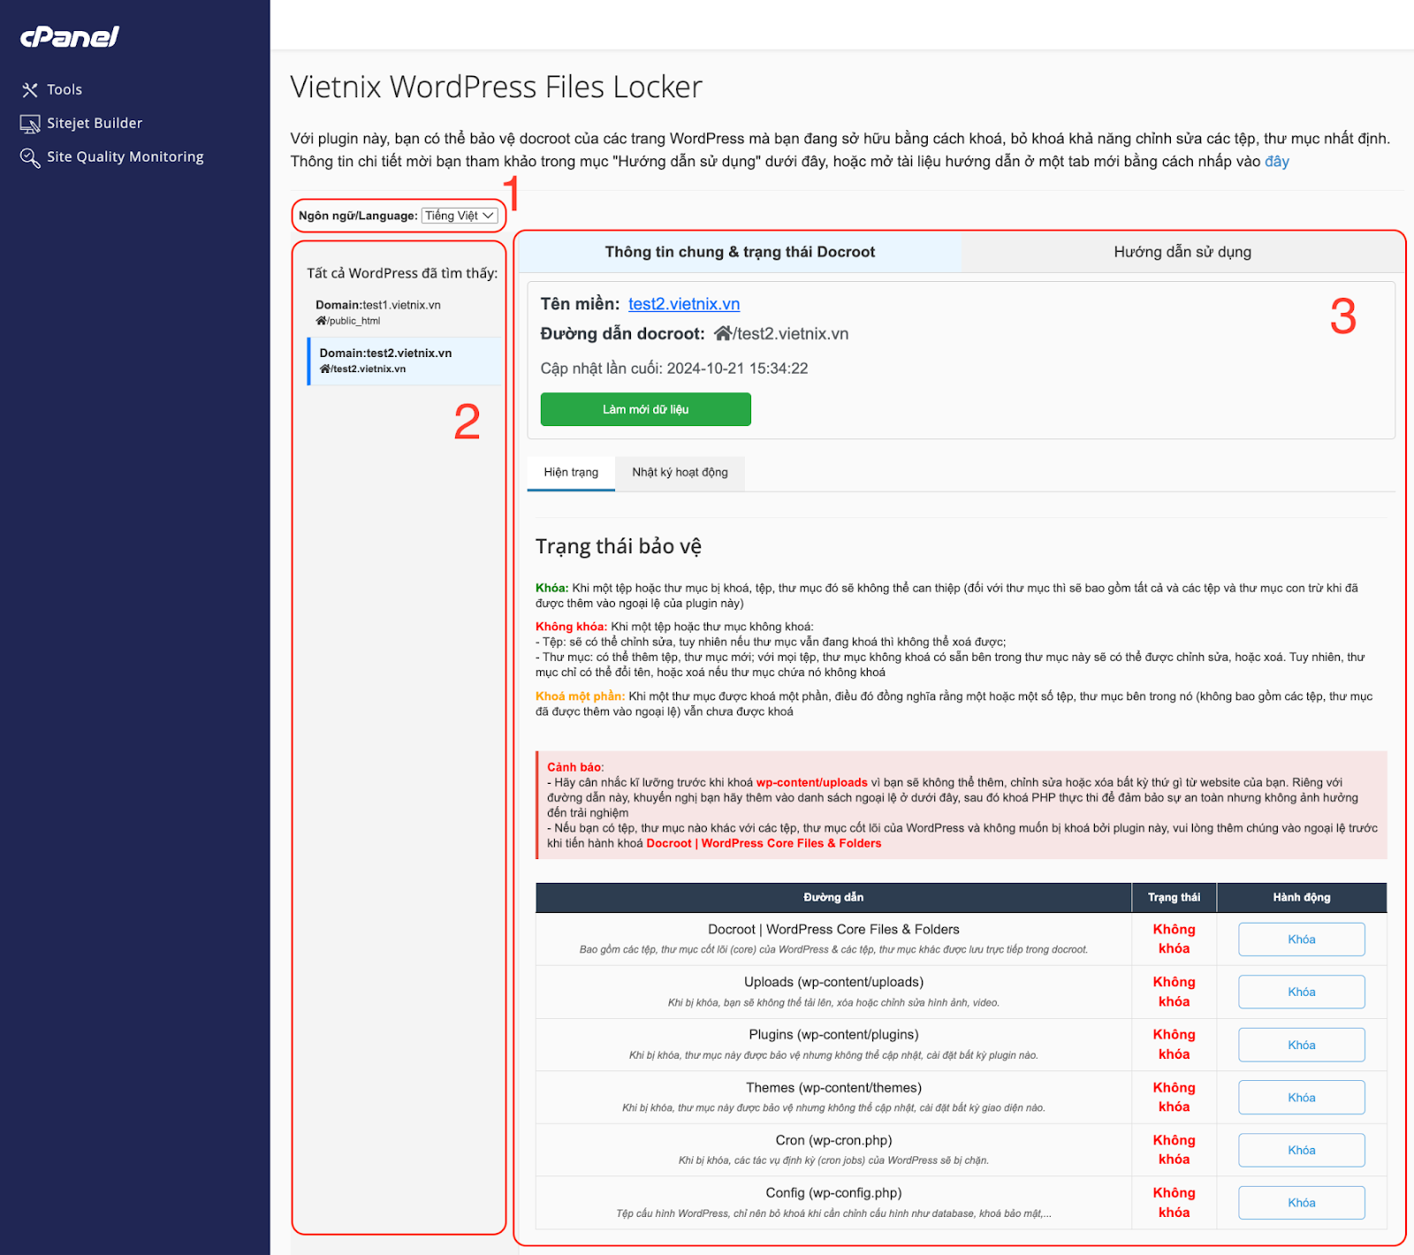This screenshot has width=1414, height=1255.
Task: Open the Tools wrench icon
Action: pyautogui.click(x=30, y=89)
